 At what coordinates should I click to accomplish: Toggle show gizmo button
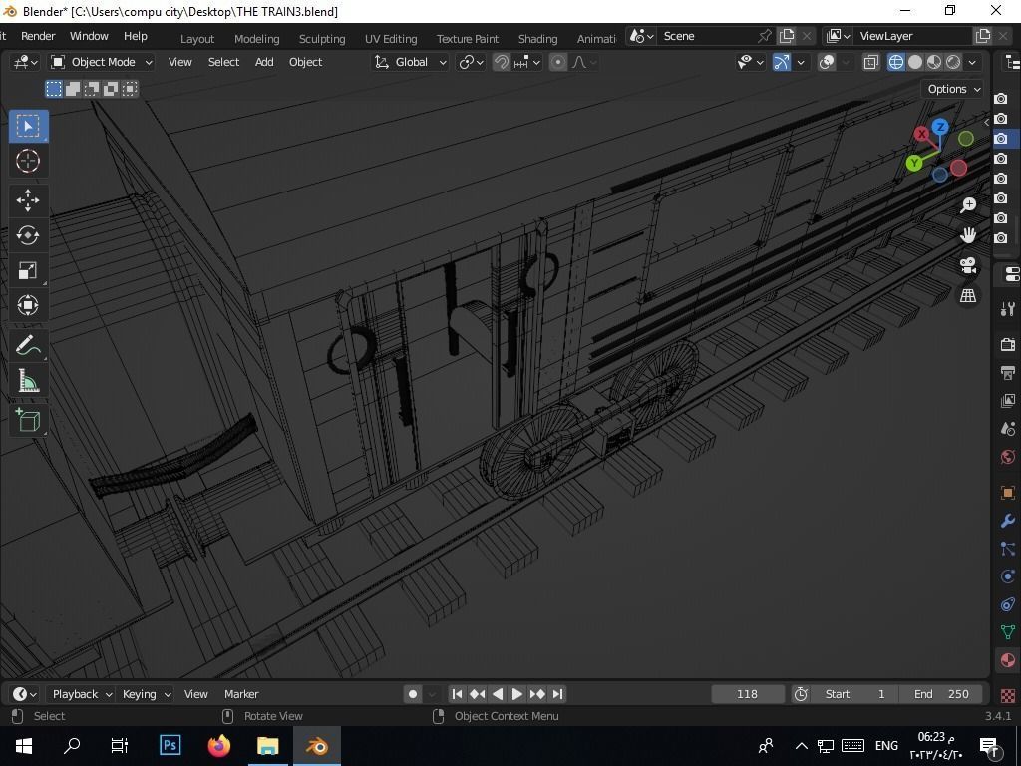(x=781, y=62)
